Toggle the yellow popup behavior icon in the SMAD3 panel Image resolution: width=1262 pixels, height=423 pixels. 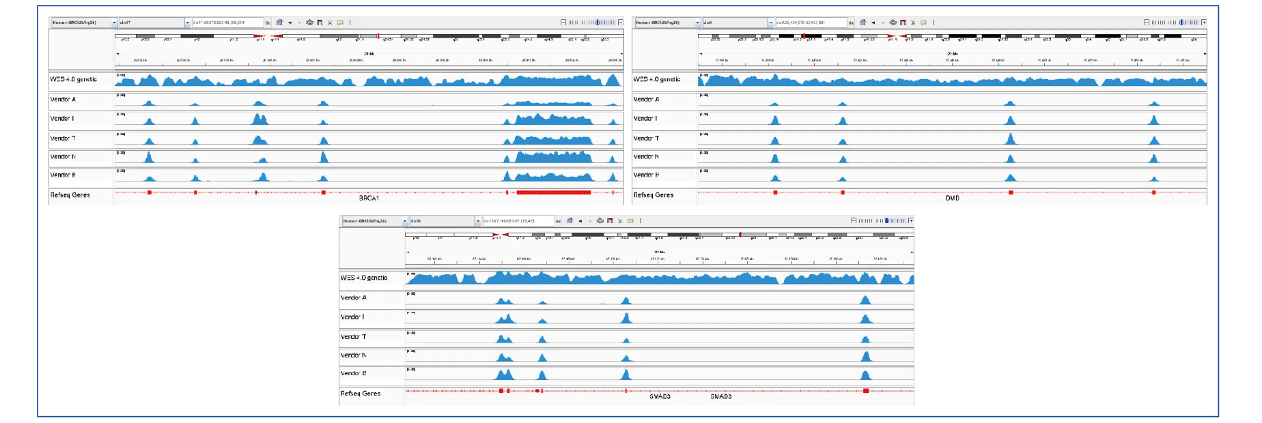pos(630,221)
